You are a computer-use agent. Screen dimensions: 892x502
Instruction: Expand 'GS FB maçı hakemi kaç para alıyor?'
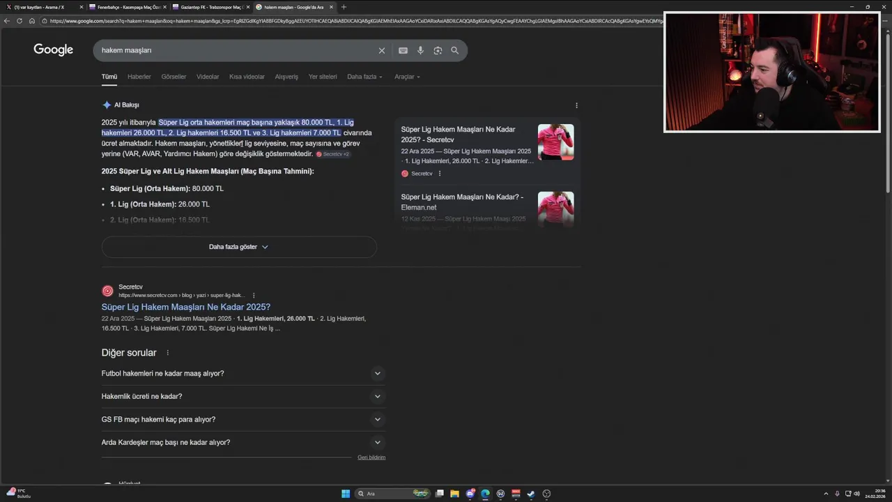tap(243, 420)
